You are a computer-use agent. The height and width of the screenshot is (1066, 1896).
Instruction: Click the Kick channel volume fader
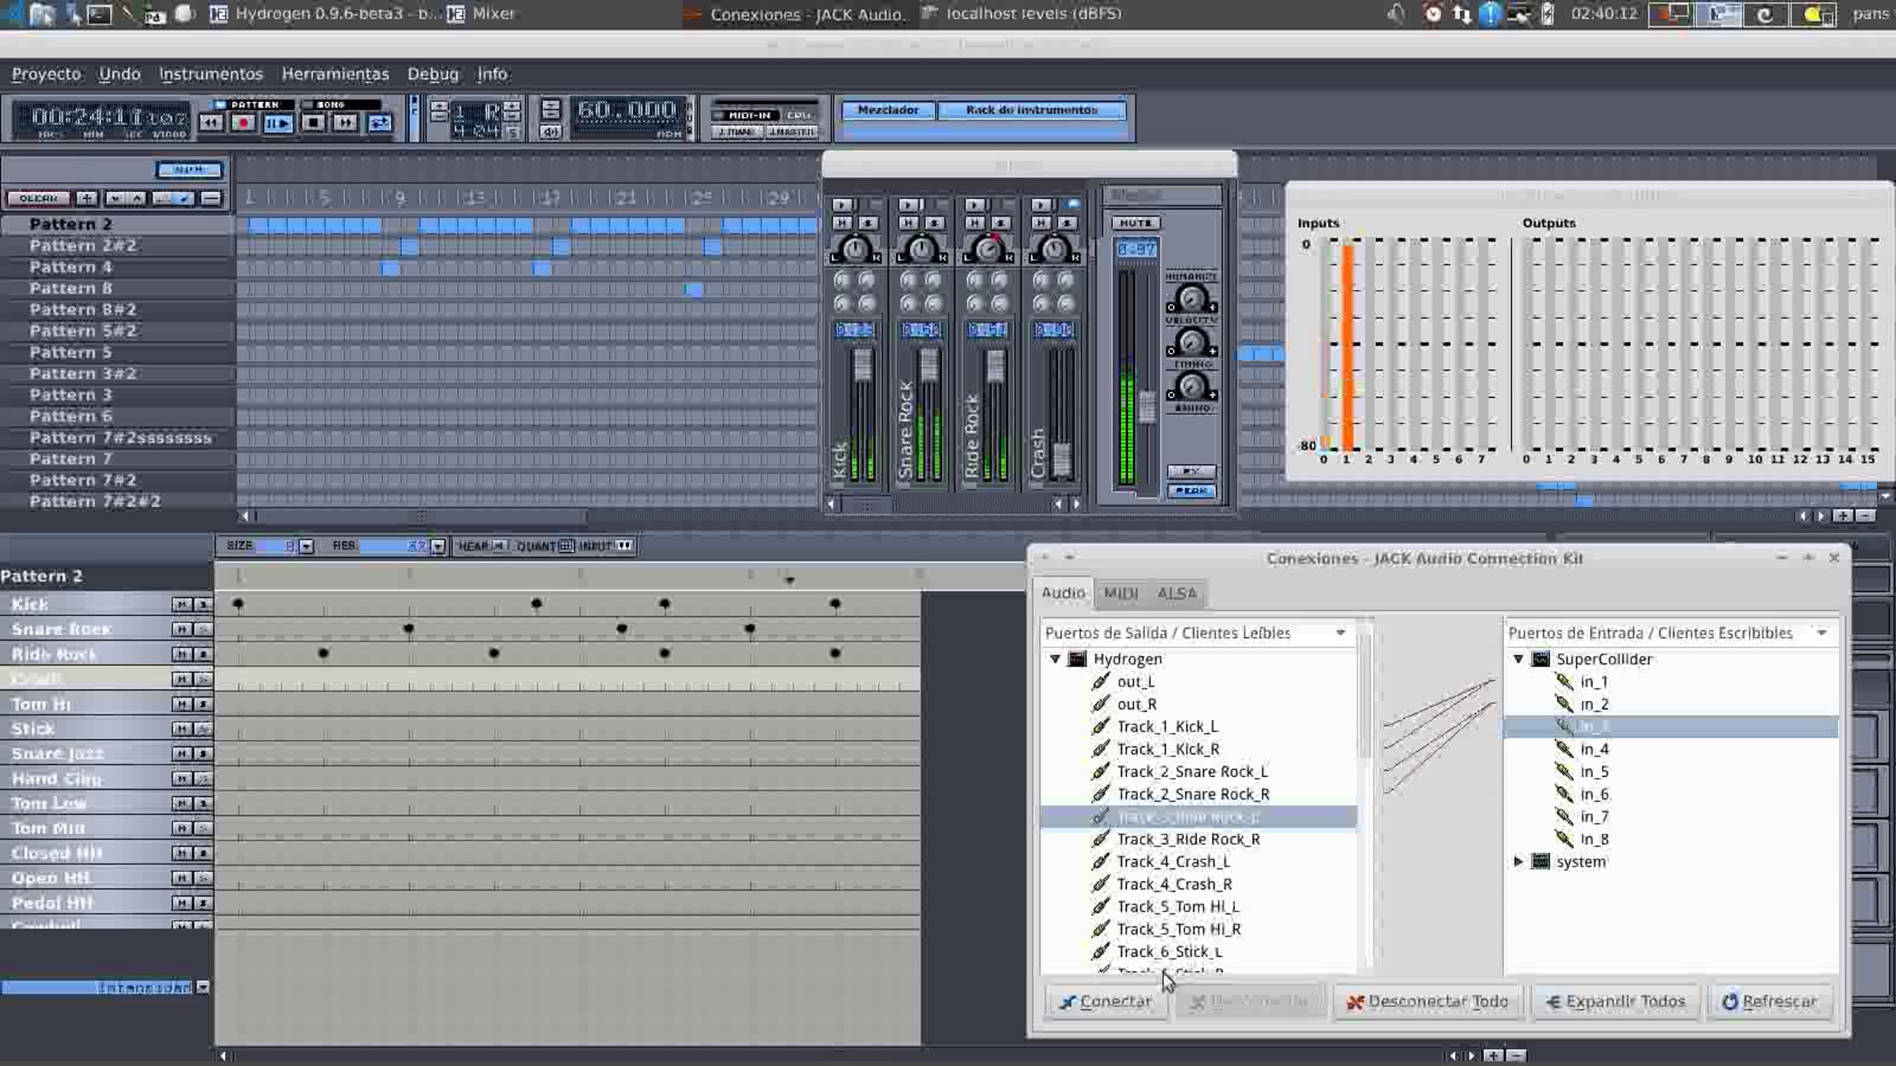coord(862,366)
